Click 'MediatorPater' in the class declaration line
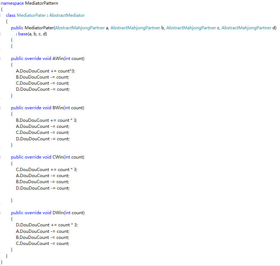 pyautogui.click(x=31, y=15)
